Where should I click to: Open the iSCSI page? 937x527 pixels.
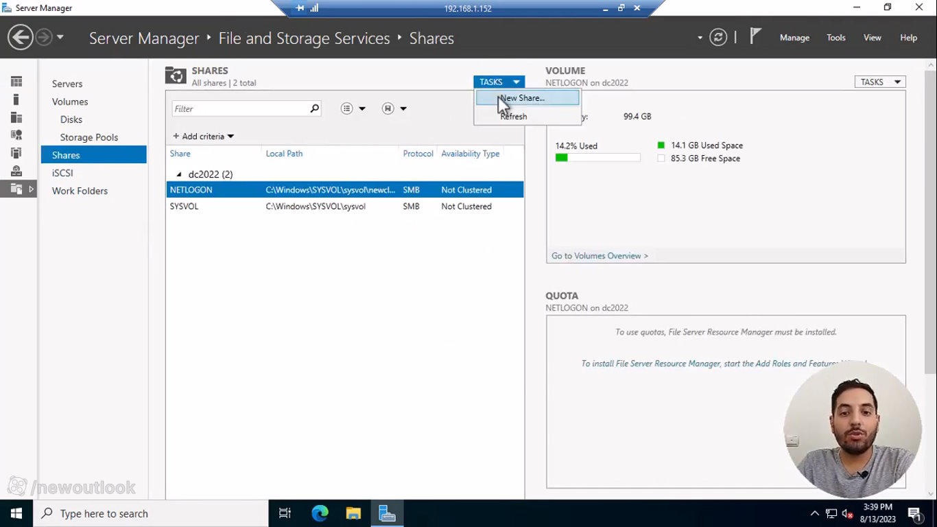[x=62, y=173]
